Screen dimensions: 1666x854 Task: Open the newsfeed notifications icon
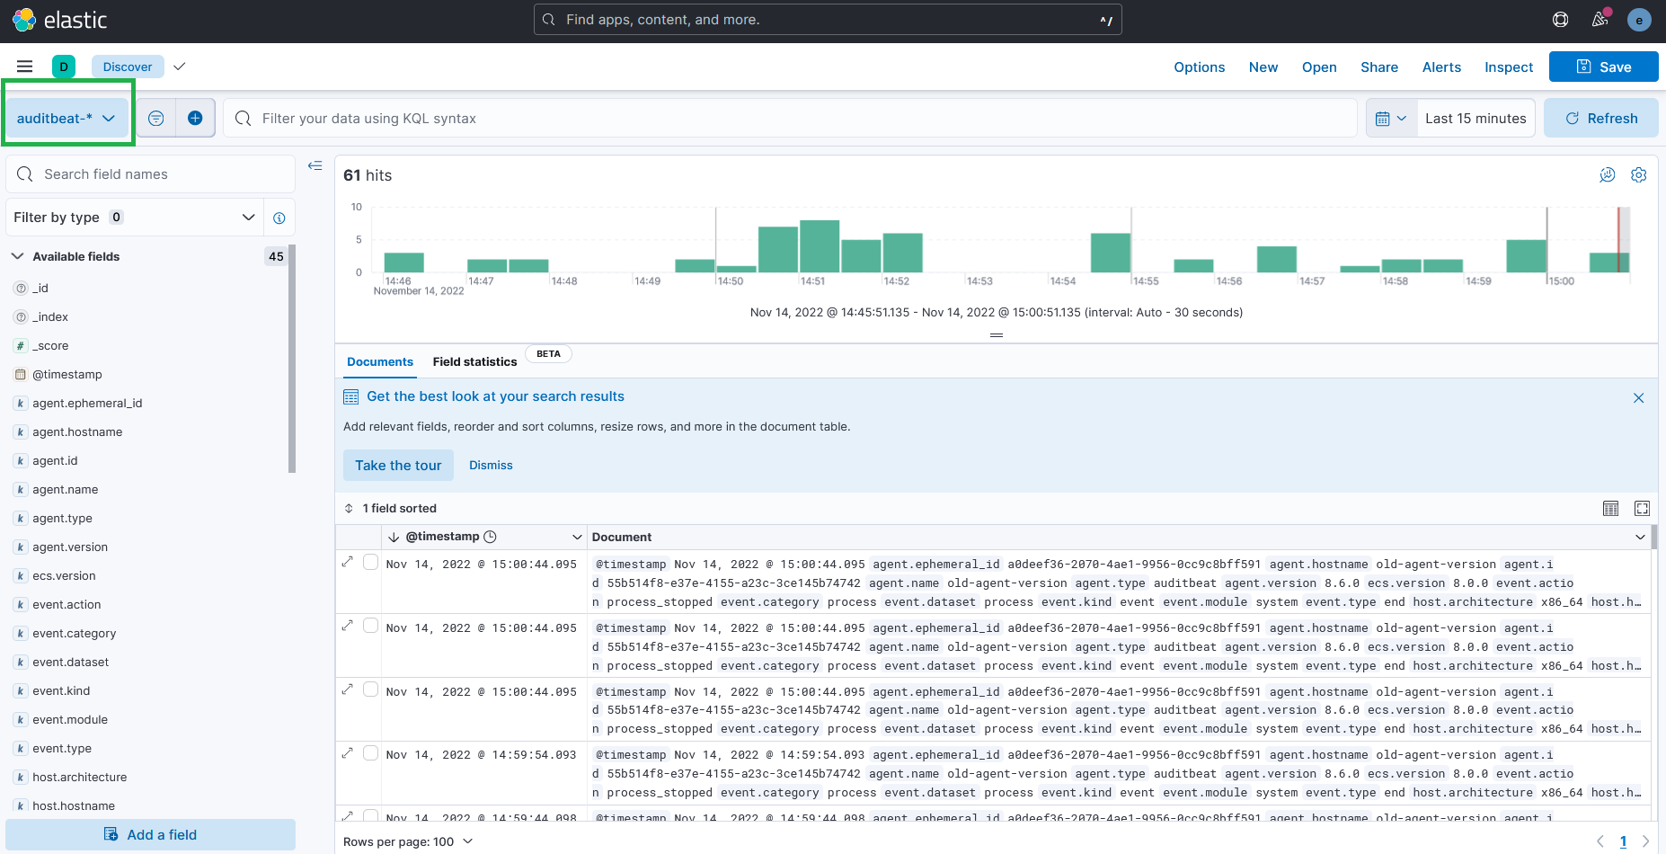coord(1600,20)
